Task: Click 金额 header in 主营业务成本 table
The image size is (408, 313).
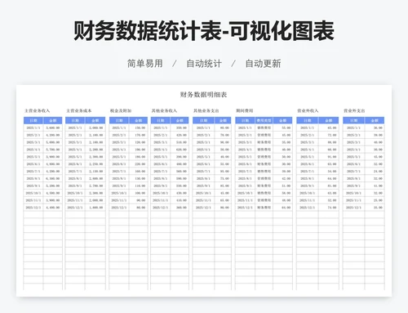Action: 95,120
